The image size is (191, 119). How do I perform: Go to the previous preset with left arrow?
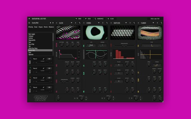[50, 23]
